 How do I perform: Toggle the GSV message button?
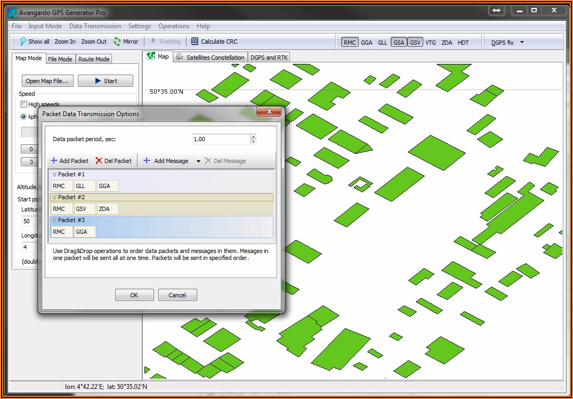[415, 43]
